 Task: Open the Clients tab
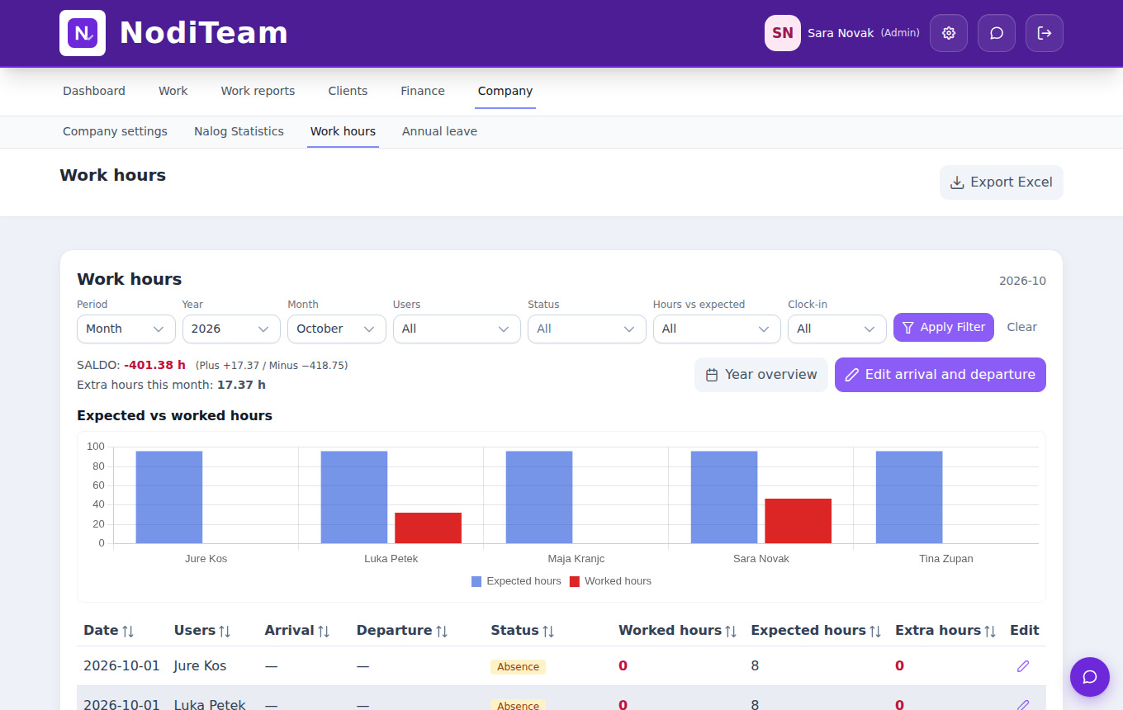pos(348,91)
